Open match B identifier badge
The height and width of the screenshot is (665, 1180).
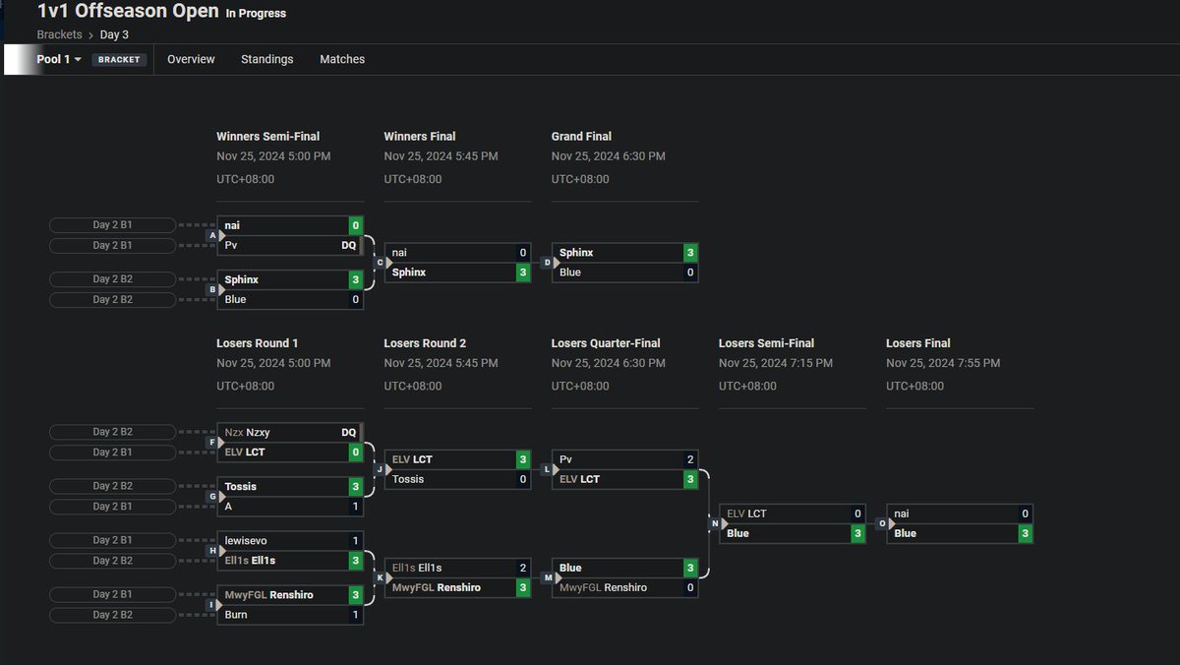pyautogui.click(x=212, y=290)
